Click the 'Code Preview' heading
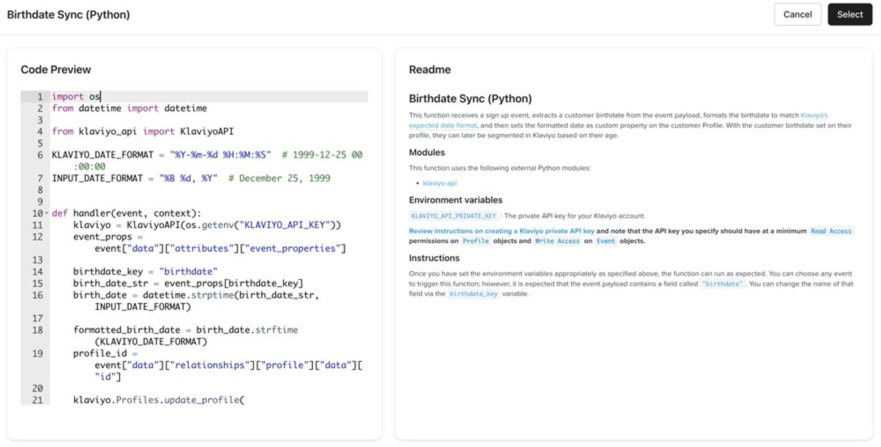 click(56, 70)
